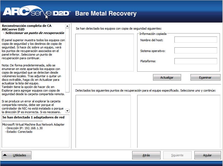The width and height of the screenshot is (223, 166).
Task: Select the Microsoft Virtual Machine Bus Network Adapter entry
Action: [x=33, y=124]
